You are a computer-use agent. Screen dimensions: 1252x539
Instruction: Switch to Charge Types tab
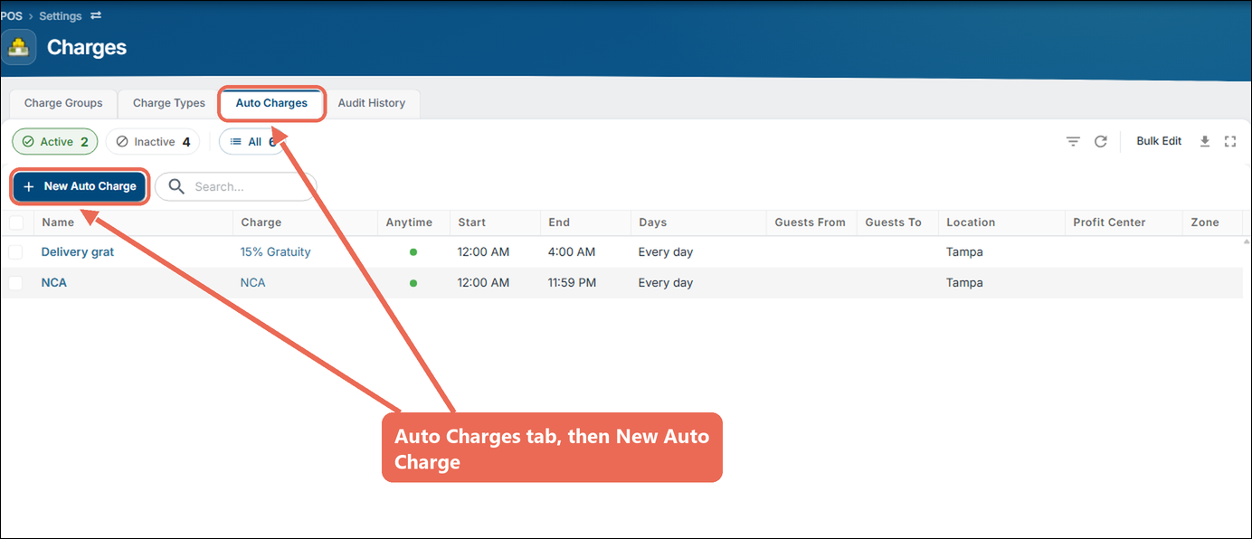coord(169,103)
